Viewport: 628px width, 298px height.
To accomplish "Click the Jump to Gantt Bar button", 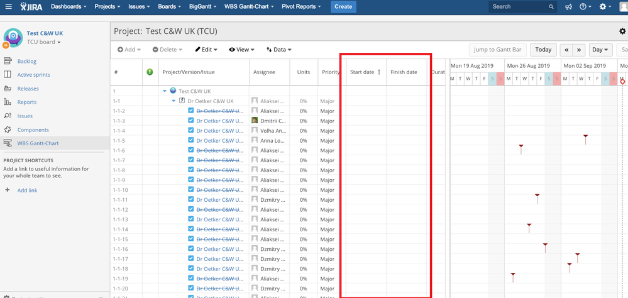I will pyautogui.click(x=497, y=50).
